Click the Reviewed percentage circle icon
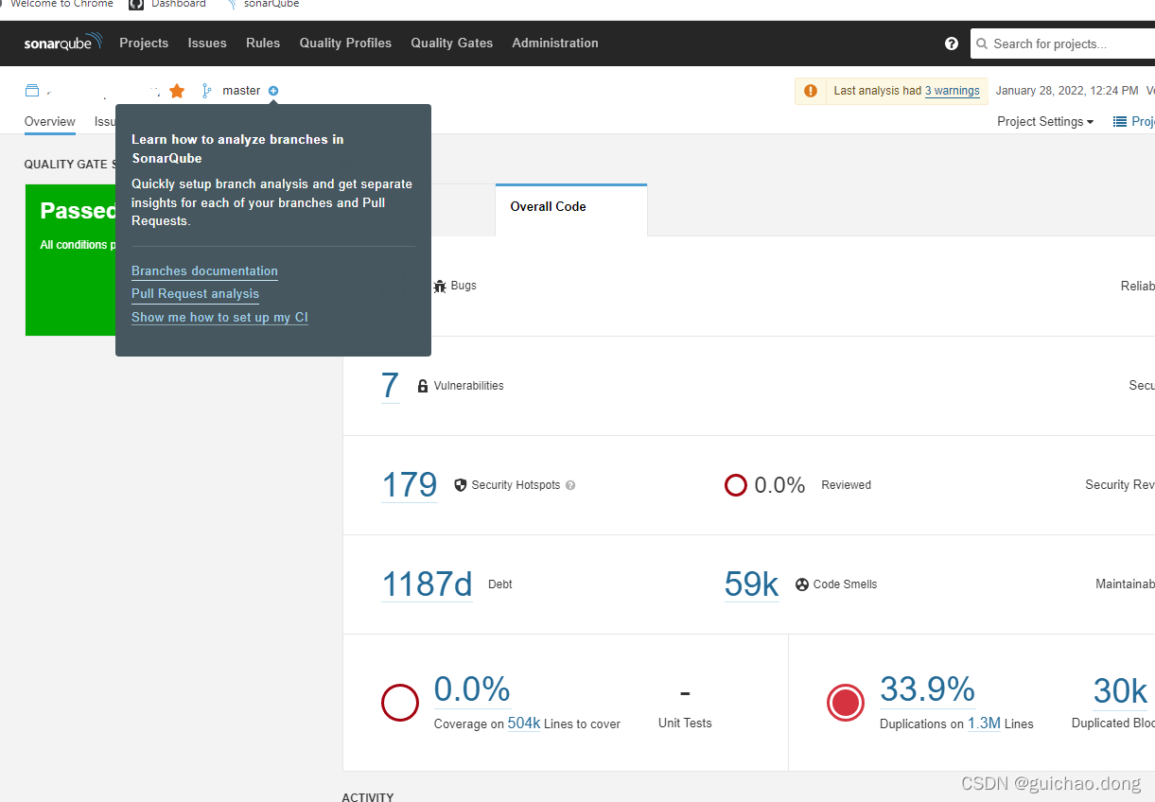The image size is (1155, 802). point(736,485)
